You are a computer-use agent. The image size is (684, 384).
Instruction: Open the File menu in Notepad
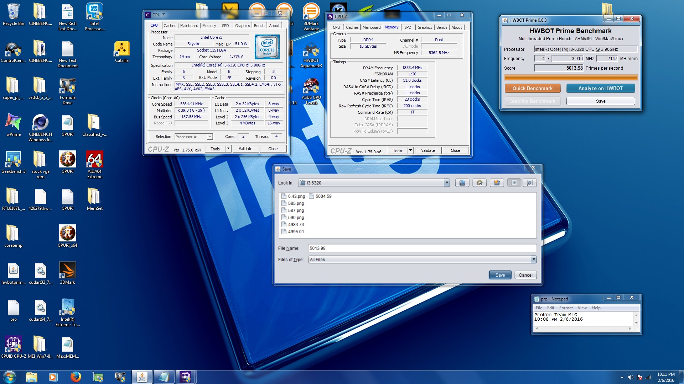tap(539, 308)
